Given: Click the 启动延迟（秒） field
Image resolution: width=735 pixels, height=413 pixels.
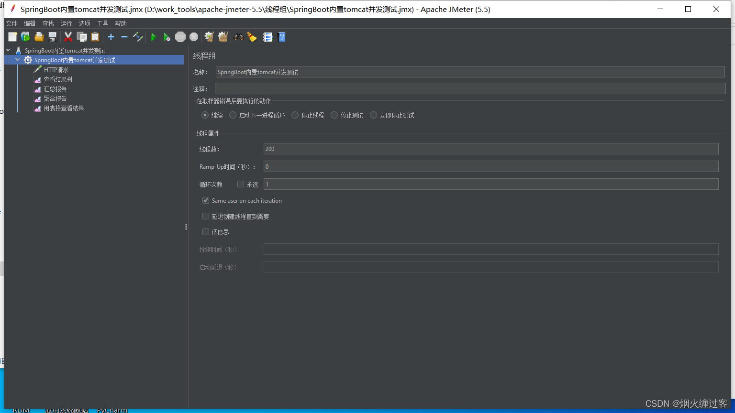Looking at the screenshot, I should tap(491, 267).
